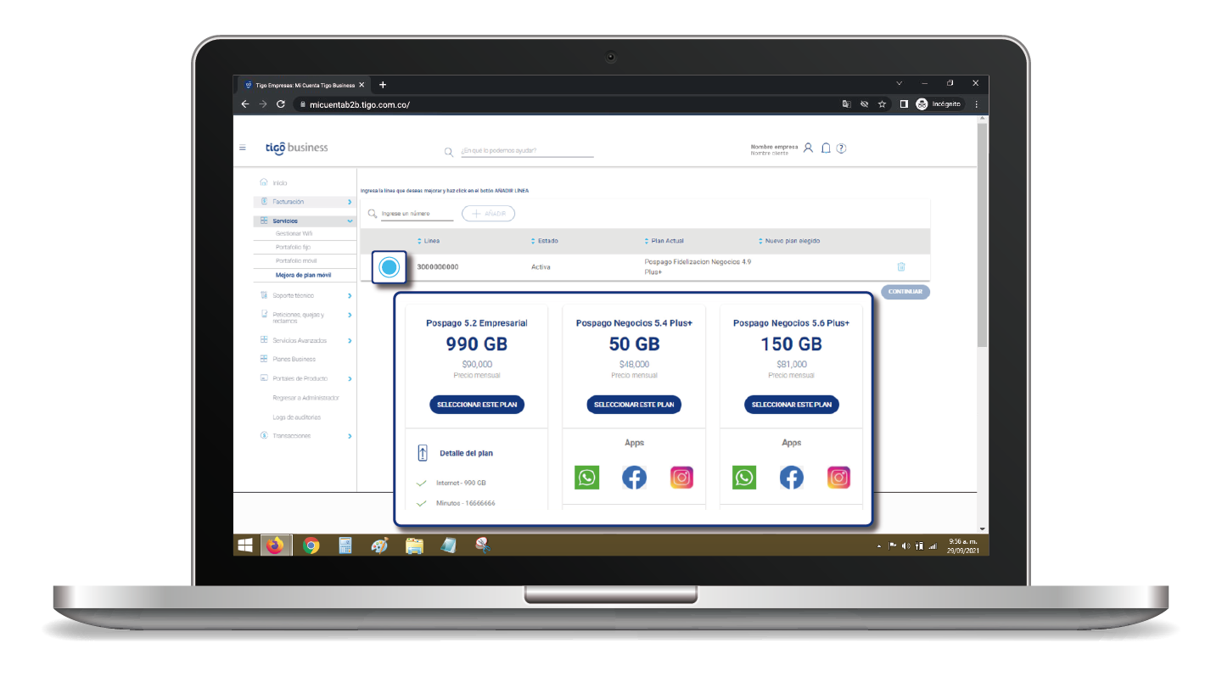Click WhatsApp icon in Pospago Negocios 5.4 Plus+

(586, 478)
